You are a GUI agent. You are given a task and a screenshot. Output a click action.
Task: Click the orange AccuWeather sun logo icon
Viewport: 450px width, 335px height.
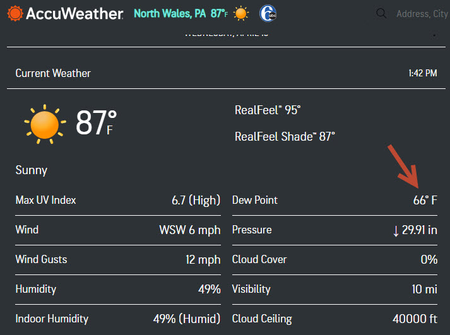coord(15,13)
